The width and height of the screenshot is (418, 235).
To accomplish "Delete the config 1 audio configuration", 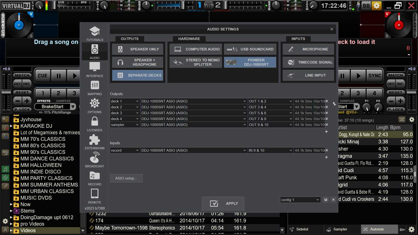I will click(x=333, y=200).
